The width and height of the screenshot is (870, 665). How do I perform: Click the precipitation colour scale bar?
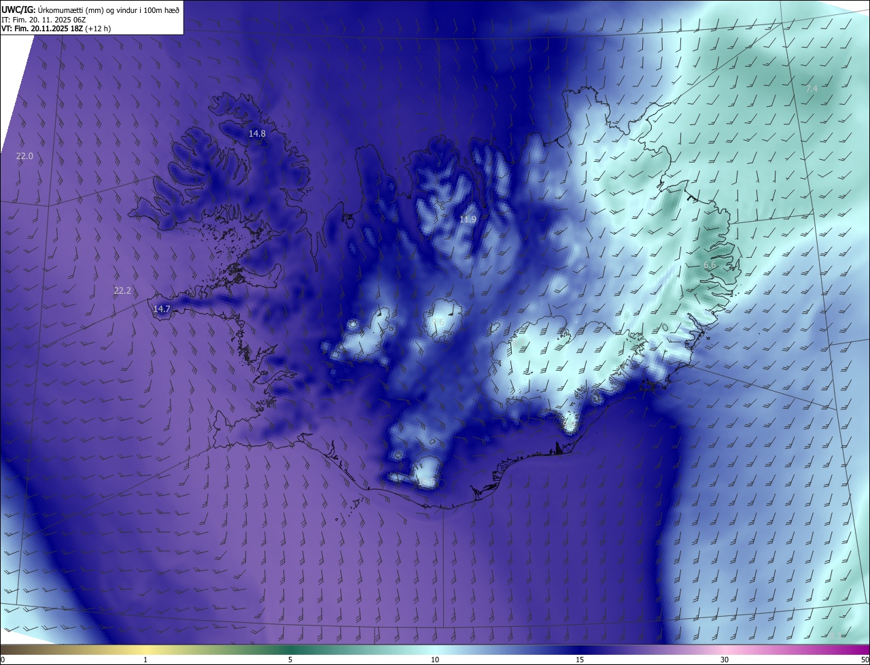pos(435,650)
